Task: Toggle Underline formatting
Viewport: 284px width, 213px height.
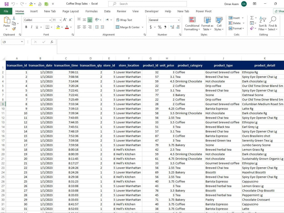Action: tap(37, 27)
